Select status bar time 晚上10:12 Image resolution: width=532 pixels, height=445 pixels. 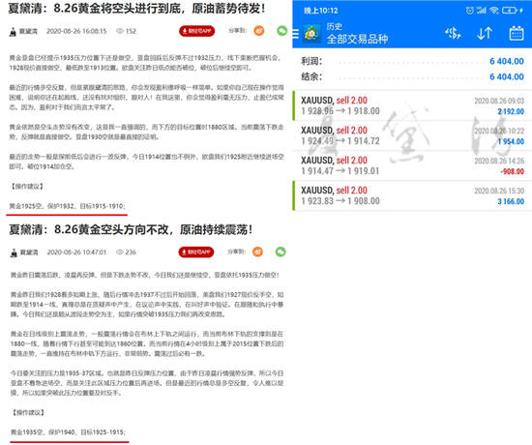[x=320, y=11]
